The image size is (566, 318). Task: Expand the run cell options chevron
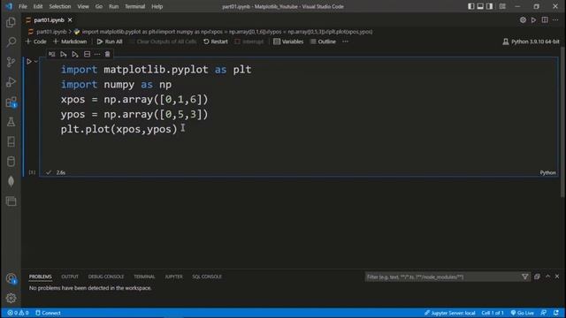pyautogui.click(x=36, y=61)
